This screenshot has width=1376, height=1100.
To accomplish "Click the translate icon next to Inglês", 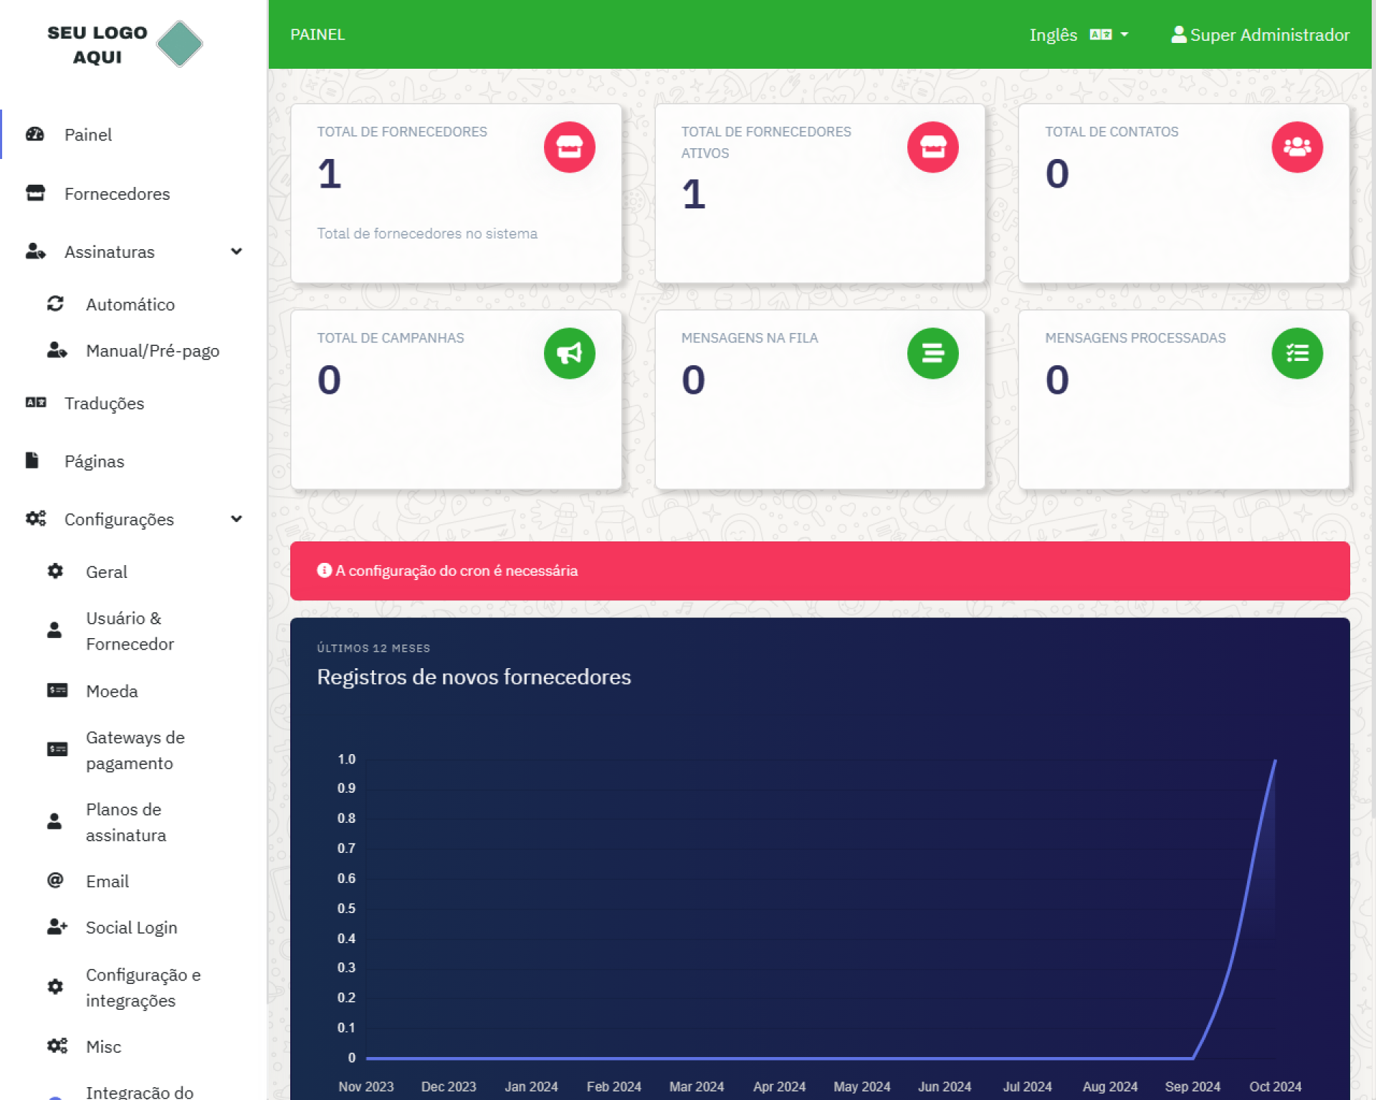I will pos(1100,34).
